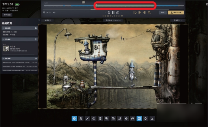Click the clock icon in playtime header

click(x=36, y=28)
